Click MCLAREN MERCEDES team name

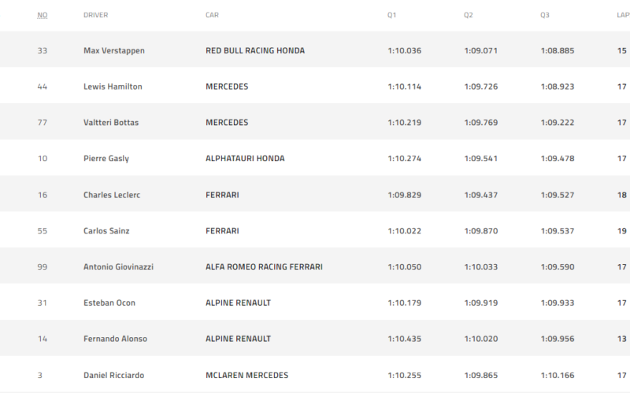[247, 376]
